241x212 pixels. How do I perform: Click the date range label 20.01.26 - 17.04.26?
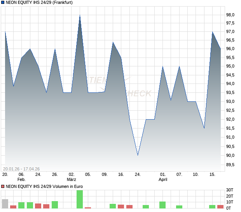point(21,169)
